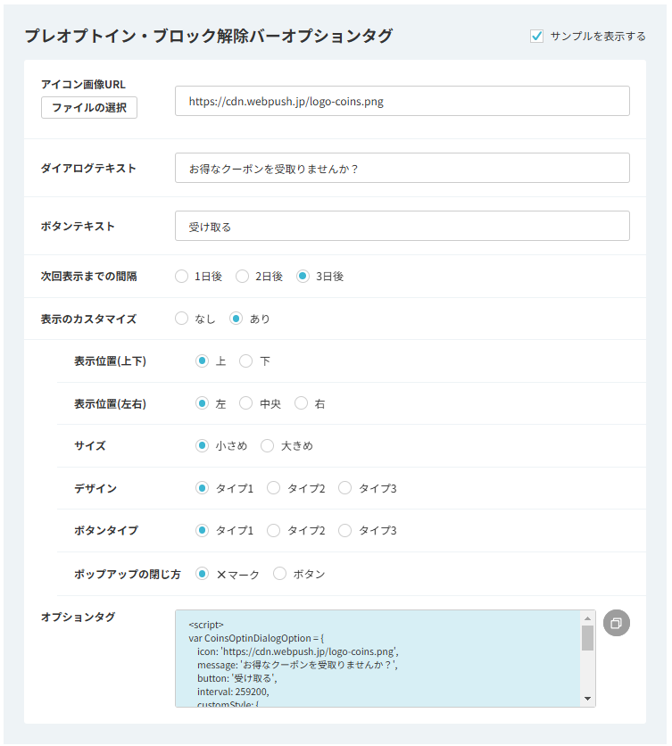Edit the ダイアログテキスト input field
672x746 pixels.
coord(402,168)
